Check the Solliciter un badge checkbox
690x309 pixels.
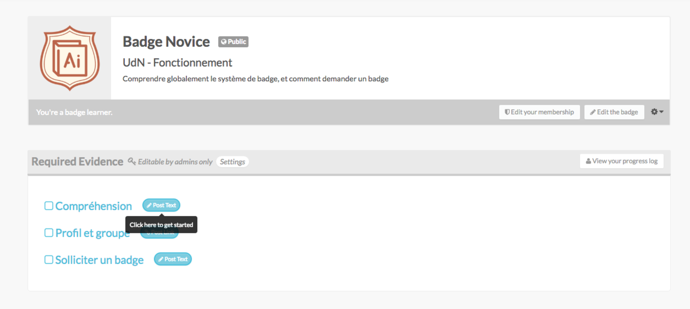coord(49,260)
